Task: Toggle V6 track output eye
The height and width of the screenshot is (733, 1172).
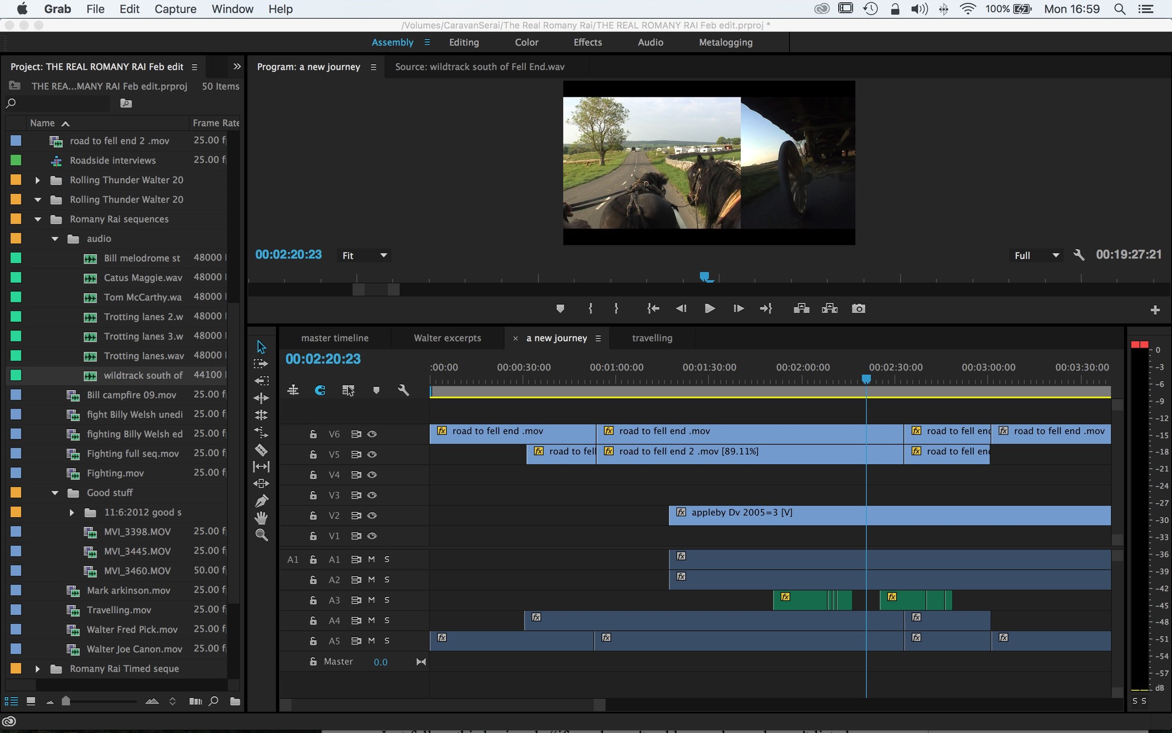Action: point(372,434)
